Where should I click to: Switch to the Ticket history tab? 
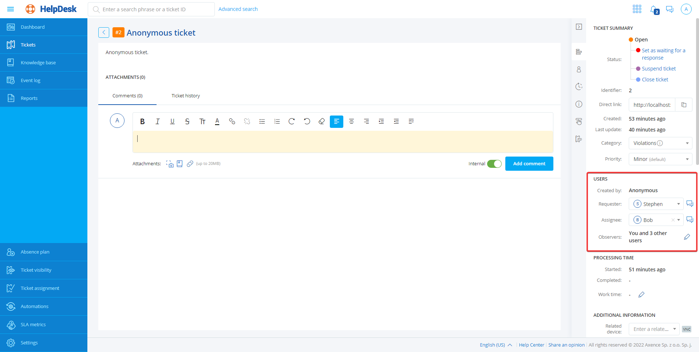coord(186,96)
